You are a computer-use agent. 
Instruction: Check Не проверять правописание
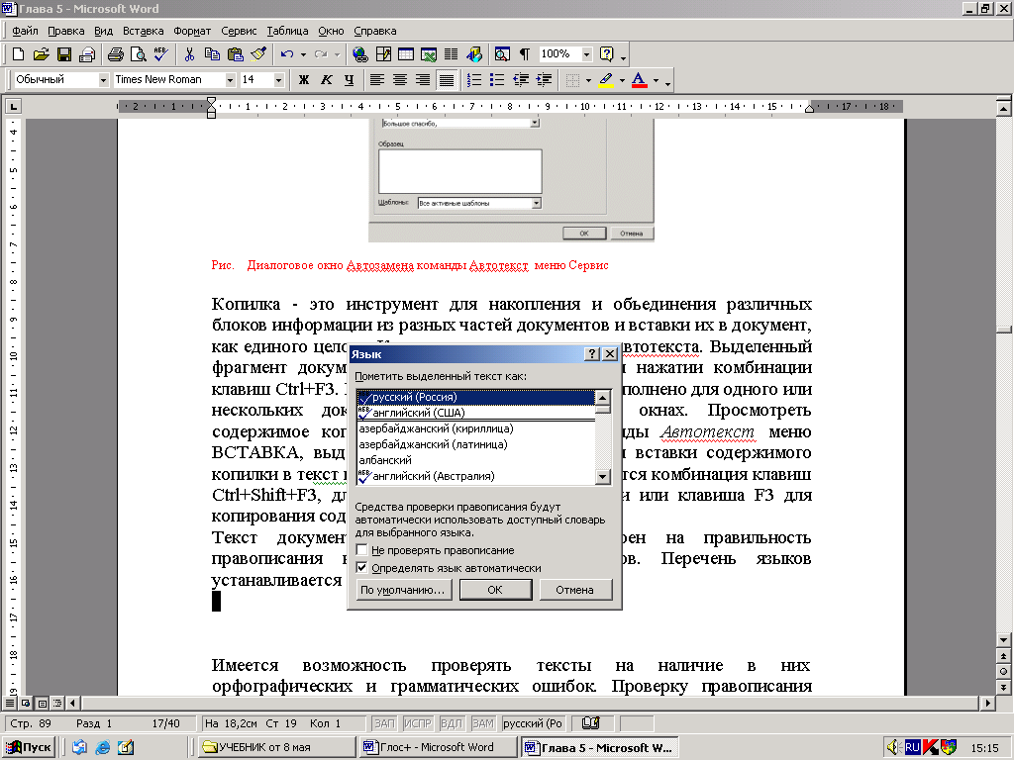click(x=362, y=550)
